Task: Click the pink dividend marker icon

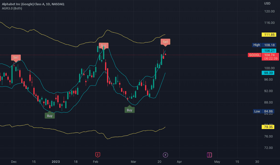Action: [209, 155]
